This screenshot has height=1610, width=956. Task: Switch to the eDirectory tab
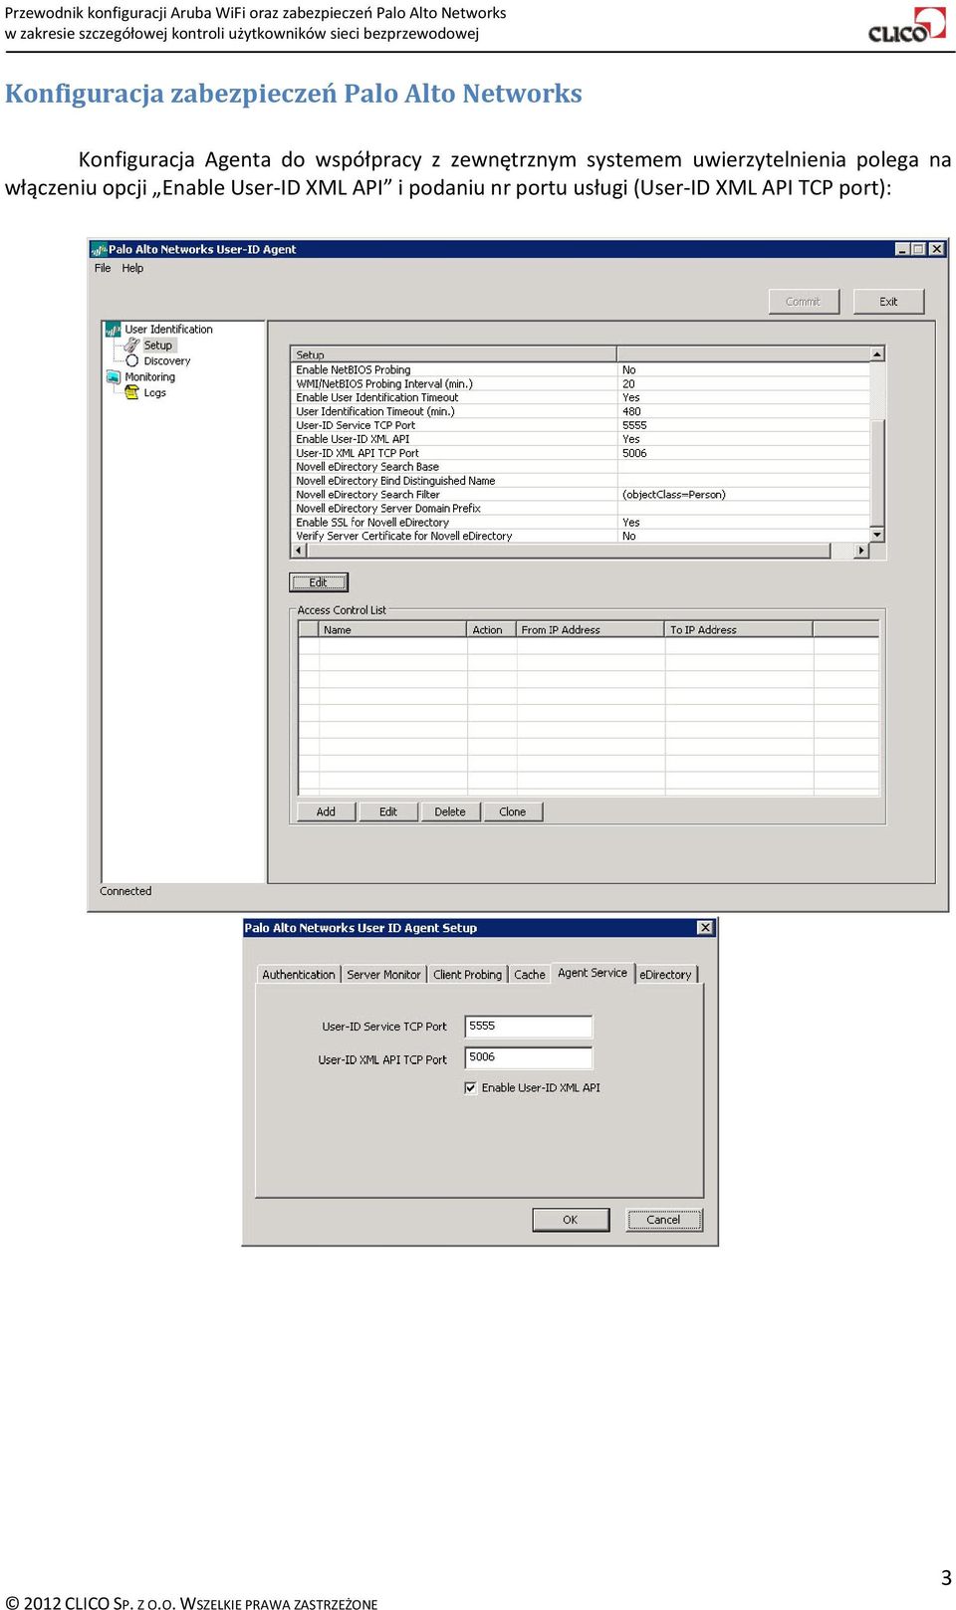pyautogui.click(x=665, y=975)
